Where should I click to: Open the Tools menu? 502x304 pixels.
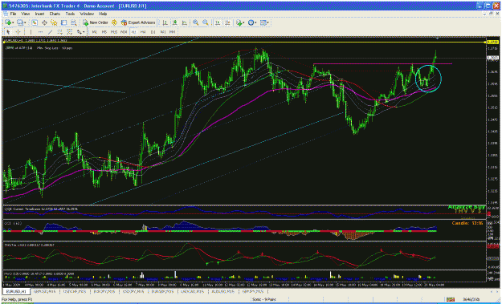click(70, 14)
